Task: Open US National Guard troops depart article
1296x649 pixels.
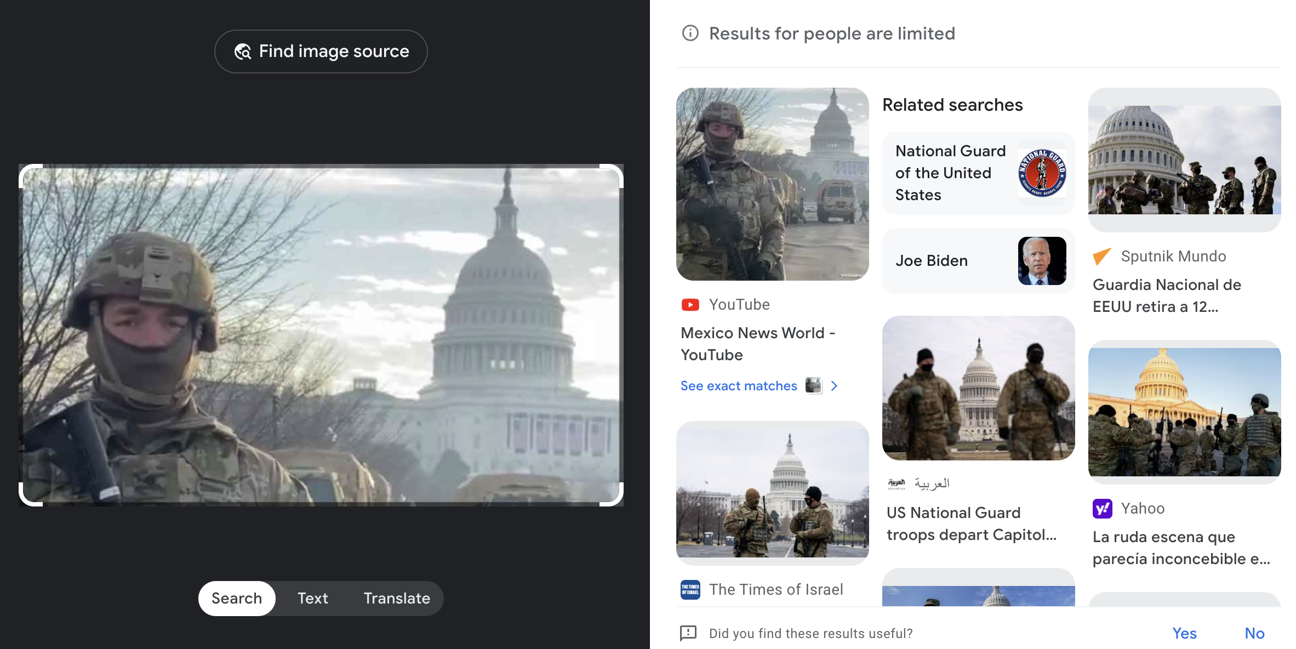Action: click(971, 523)
